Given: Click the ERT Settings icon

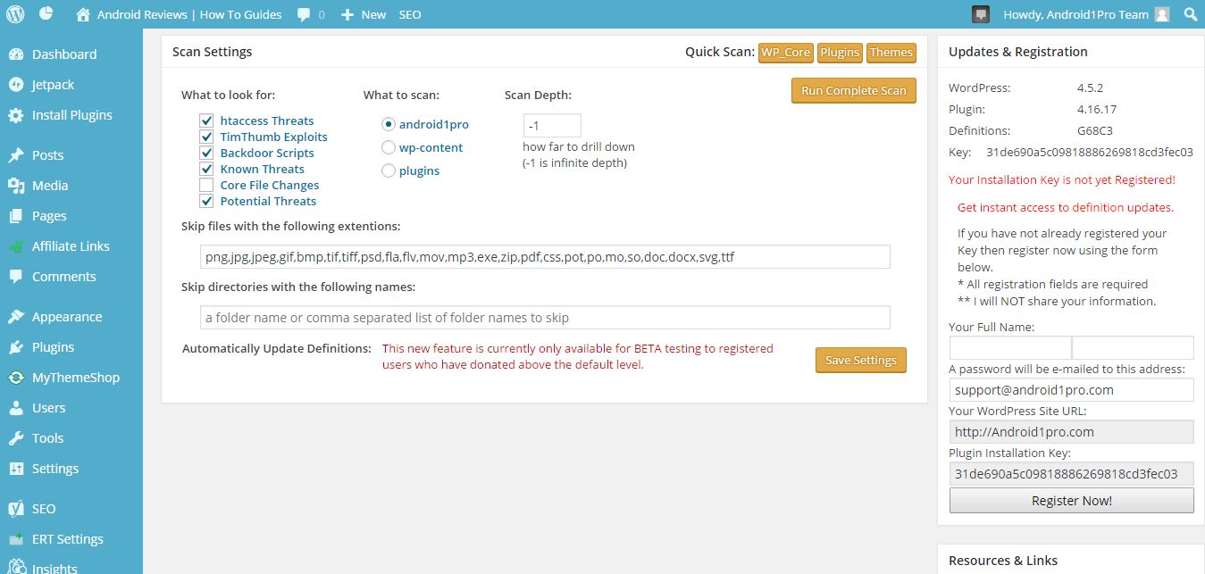Looking at the screenshot, I should (16, 539).
